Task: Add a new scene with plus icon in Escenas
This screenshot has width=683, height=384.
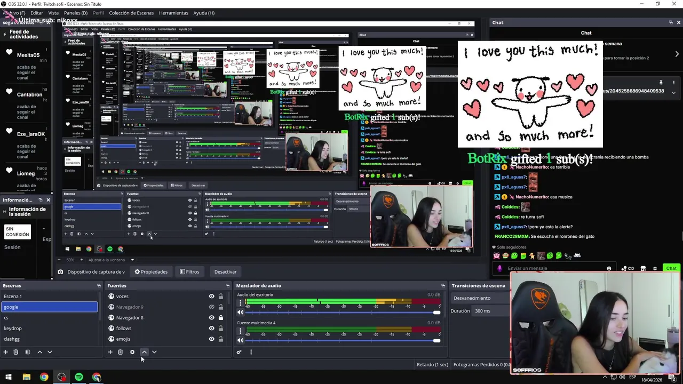Action: 5,352
